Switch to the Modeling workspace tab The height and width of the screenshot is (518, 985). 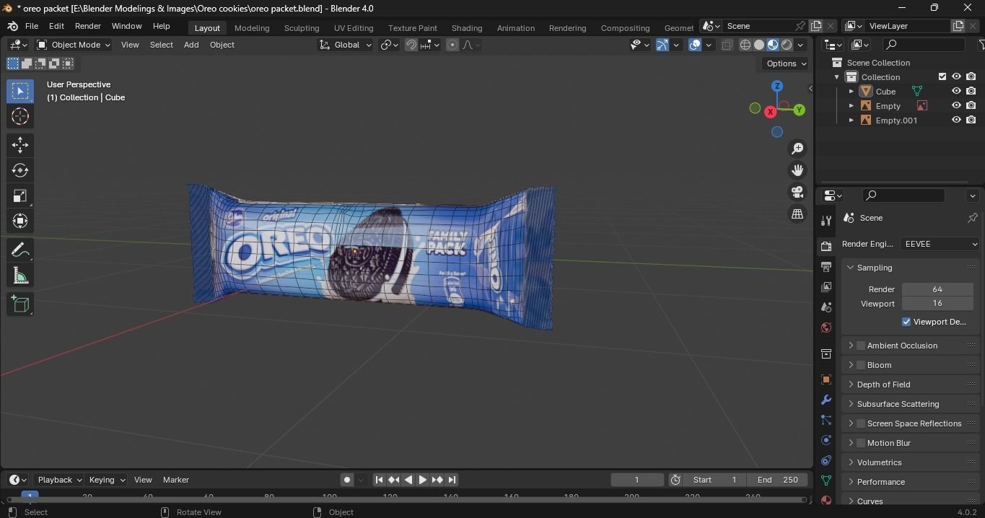tap(252, 27)
